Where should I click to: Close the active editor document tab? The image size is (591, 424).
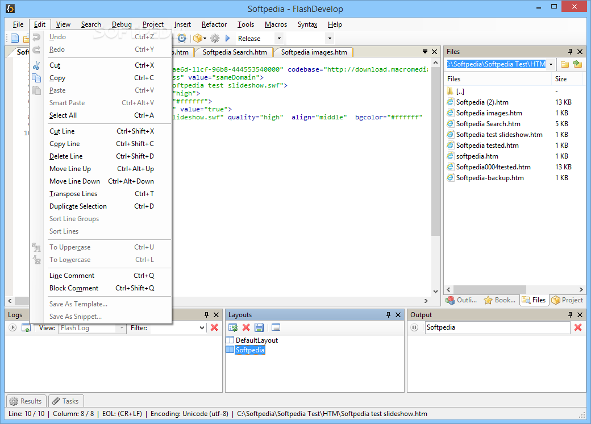point(435,52)
